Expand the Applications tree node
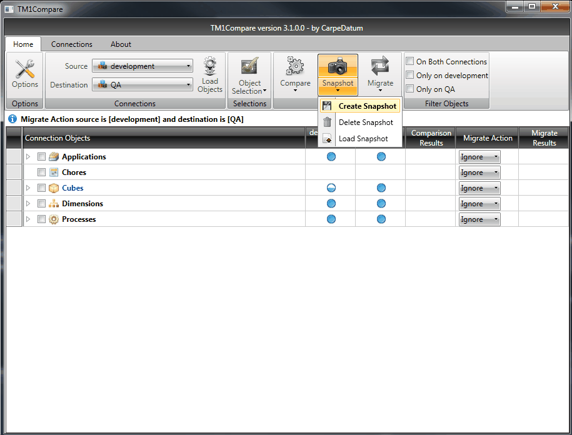The image size is (572, 435). (28, 157)
